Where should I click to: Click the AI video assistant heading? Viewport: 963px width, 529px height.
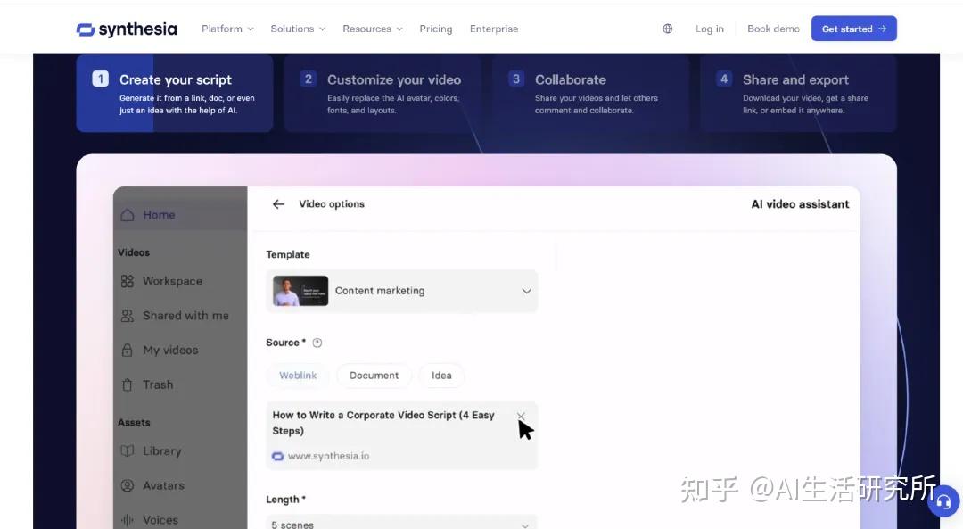800,204
